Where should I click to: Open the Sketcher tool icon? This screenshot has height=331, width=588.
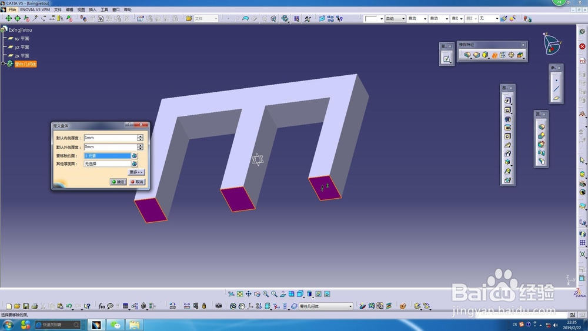(447, 59)
